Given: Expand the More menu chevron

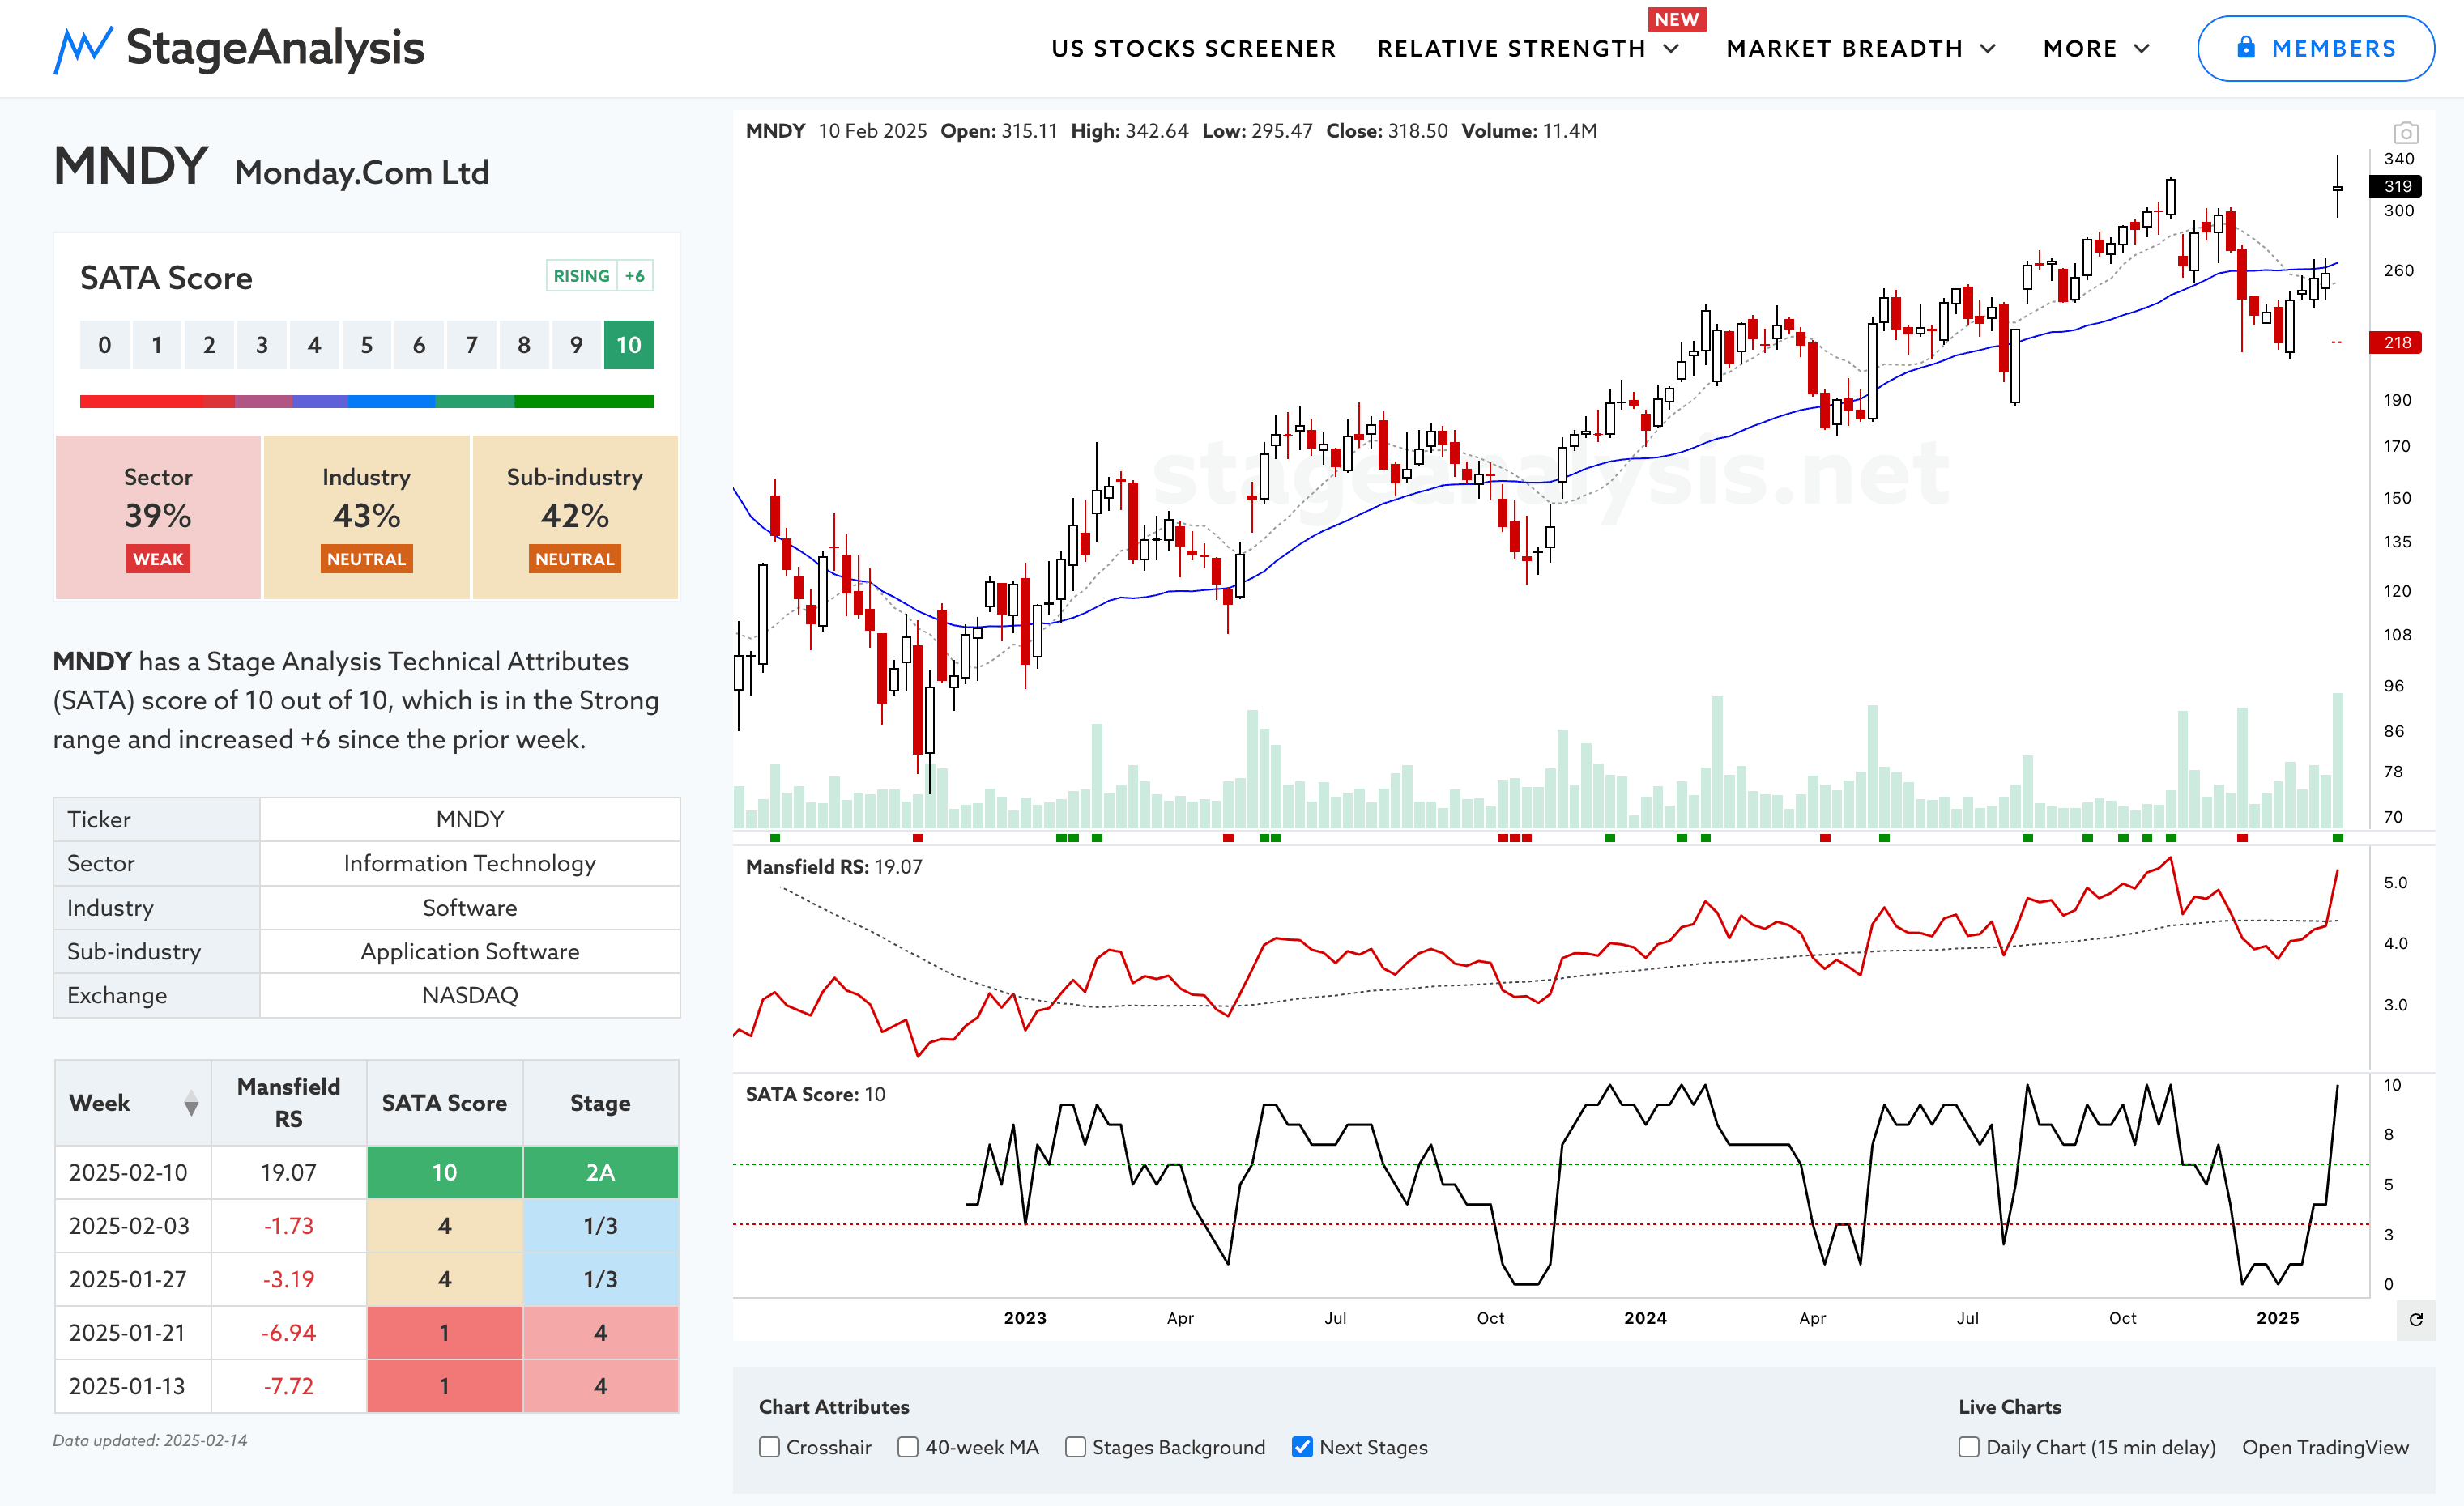Looking at the screenshot, I should [2142, 49].
